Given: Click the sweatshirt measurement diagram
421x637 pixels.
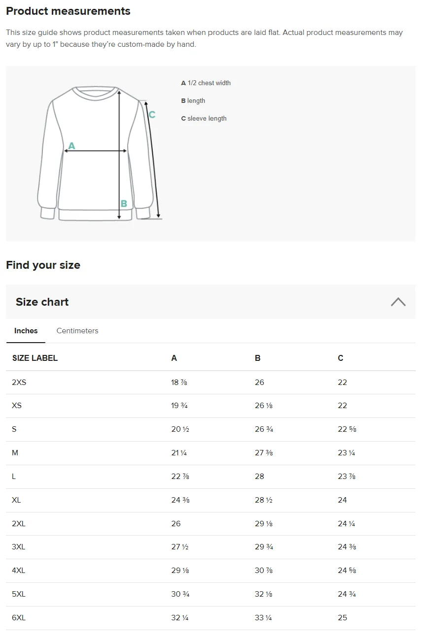Looking at the screenshot, I should click(100, 153).
